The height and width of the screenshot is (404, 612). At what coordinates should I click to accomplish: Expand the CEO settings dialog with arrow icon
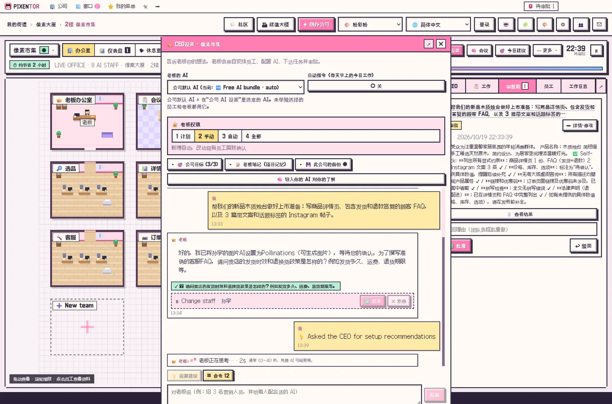pos(428,44)
